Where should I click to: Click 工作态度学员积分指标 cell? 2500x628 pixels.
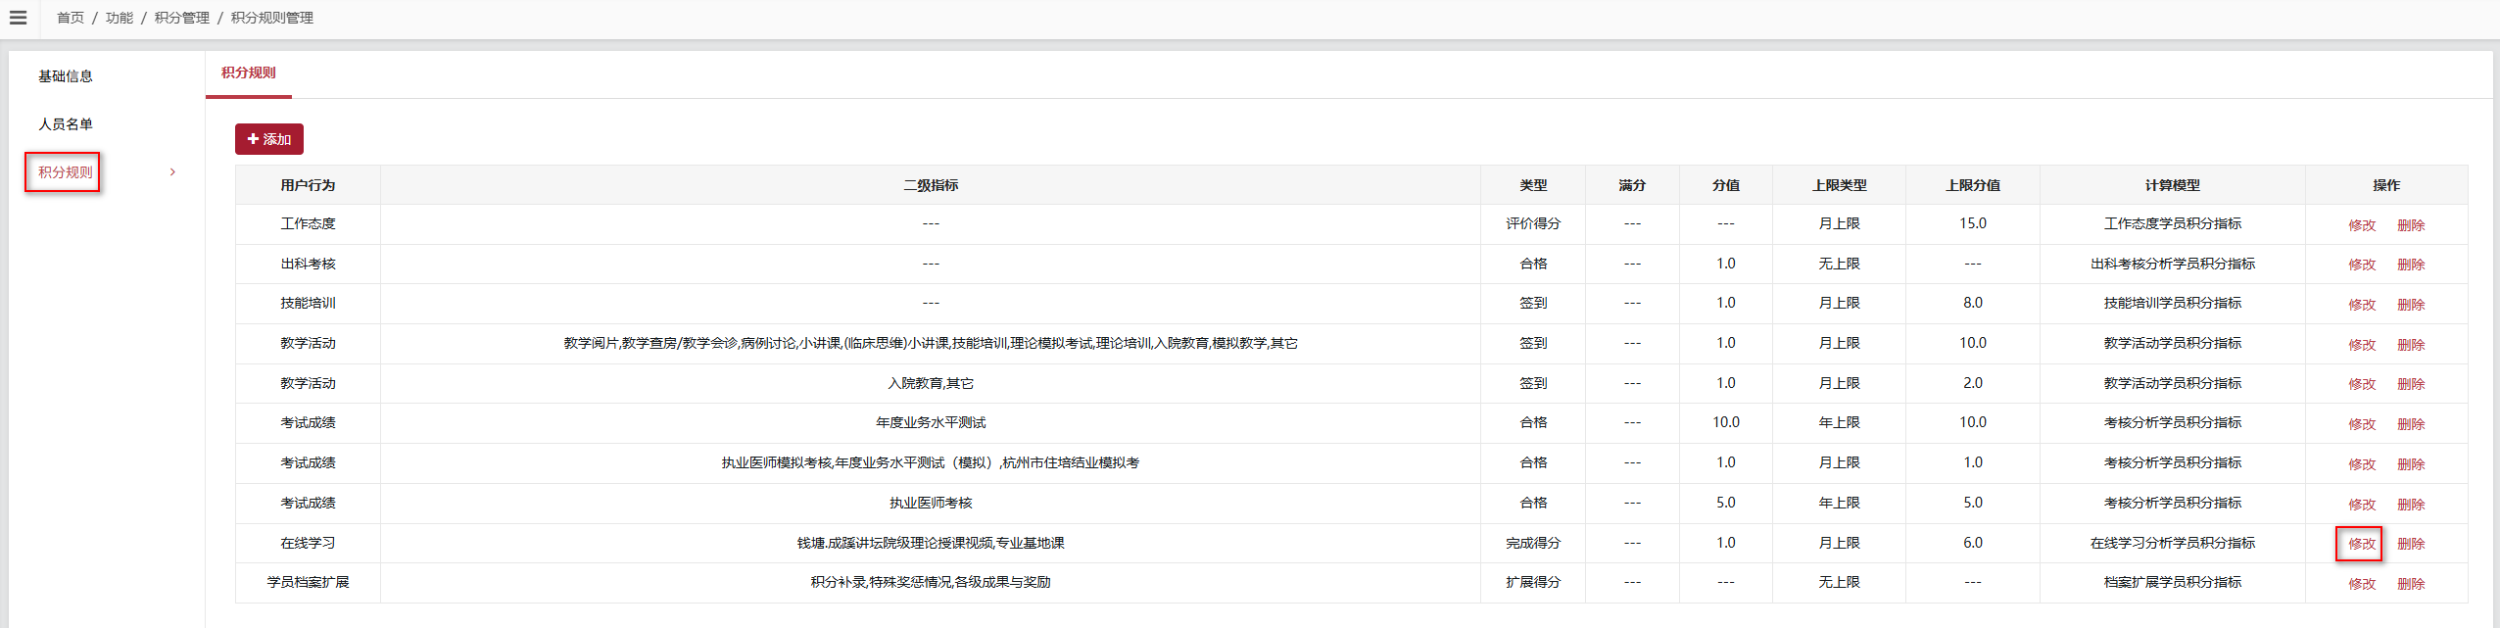pos(2173,223)
